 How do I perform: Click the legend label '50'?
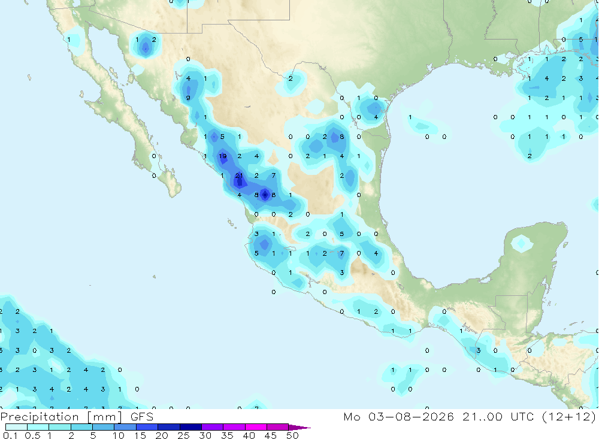pyautogui.click(x=292, y=435)
